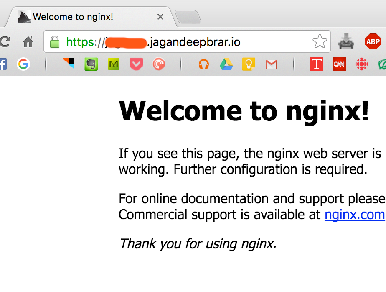Open the Pocket bookmark
The height and width of the screenshot is (292, 386).
tap(136, 64)
